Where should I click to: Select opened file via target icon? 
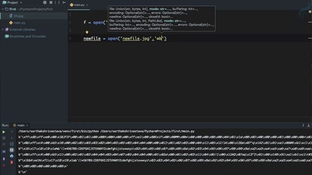(x=45, y=2)
